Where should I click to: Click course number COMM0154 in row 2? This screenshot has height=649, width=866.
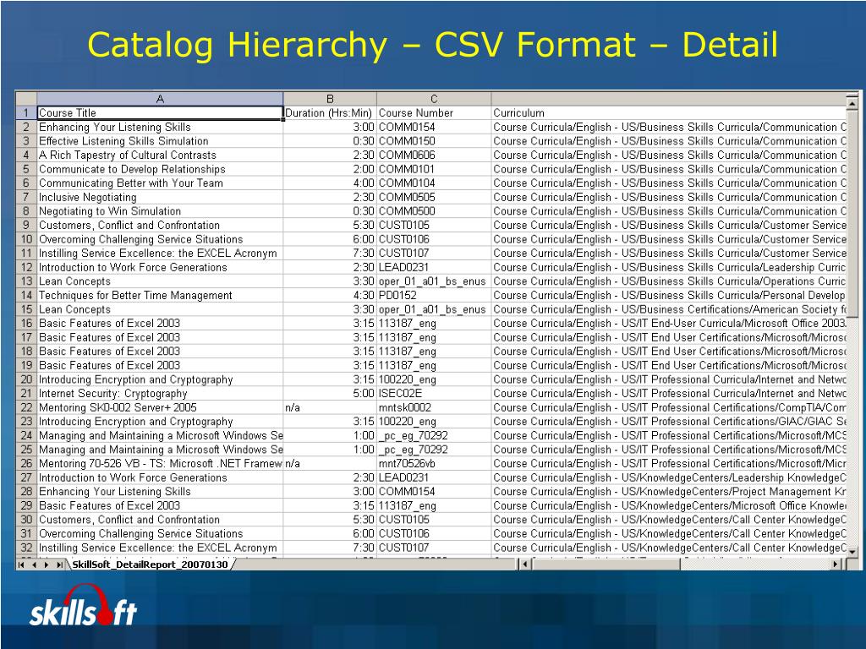434,127
